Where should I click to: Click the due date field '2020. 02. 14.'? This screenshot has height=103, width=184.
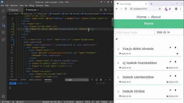169,32
